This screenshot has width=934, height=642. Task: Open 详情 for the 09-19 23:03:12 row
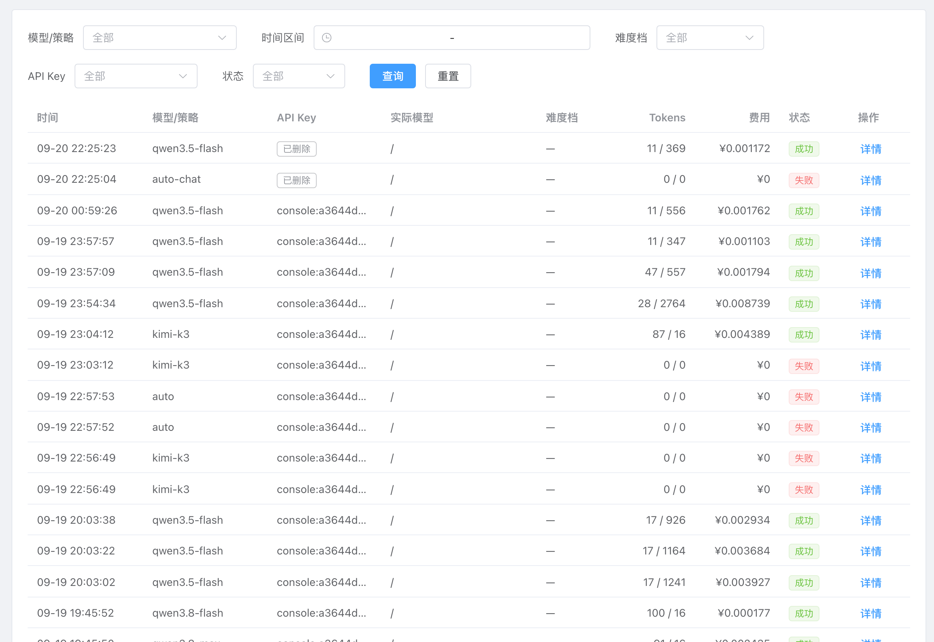click(x=871, y=366)
